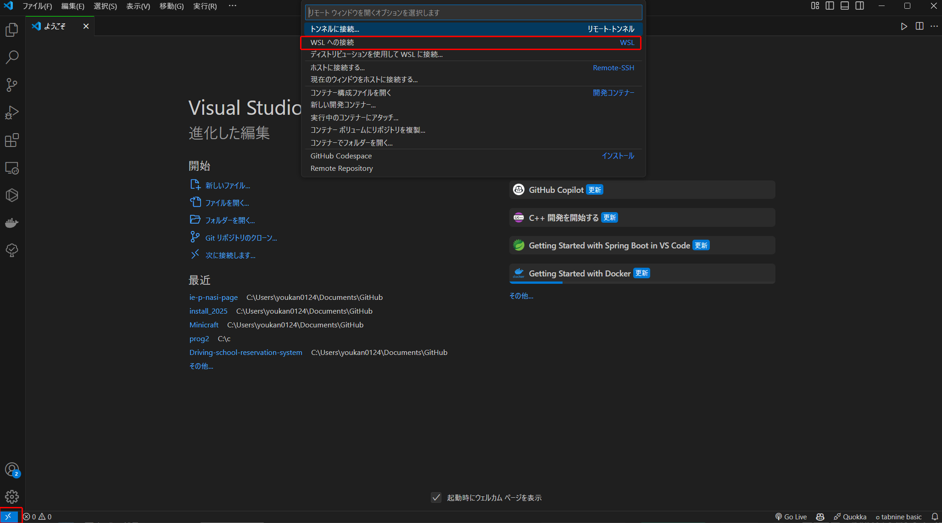Toggle the bottom panel from the title bar
Screen dimensions: 942x523
[845, 6]
